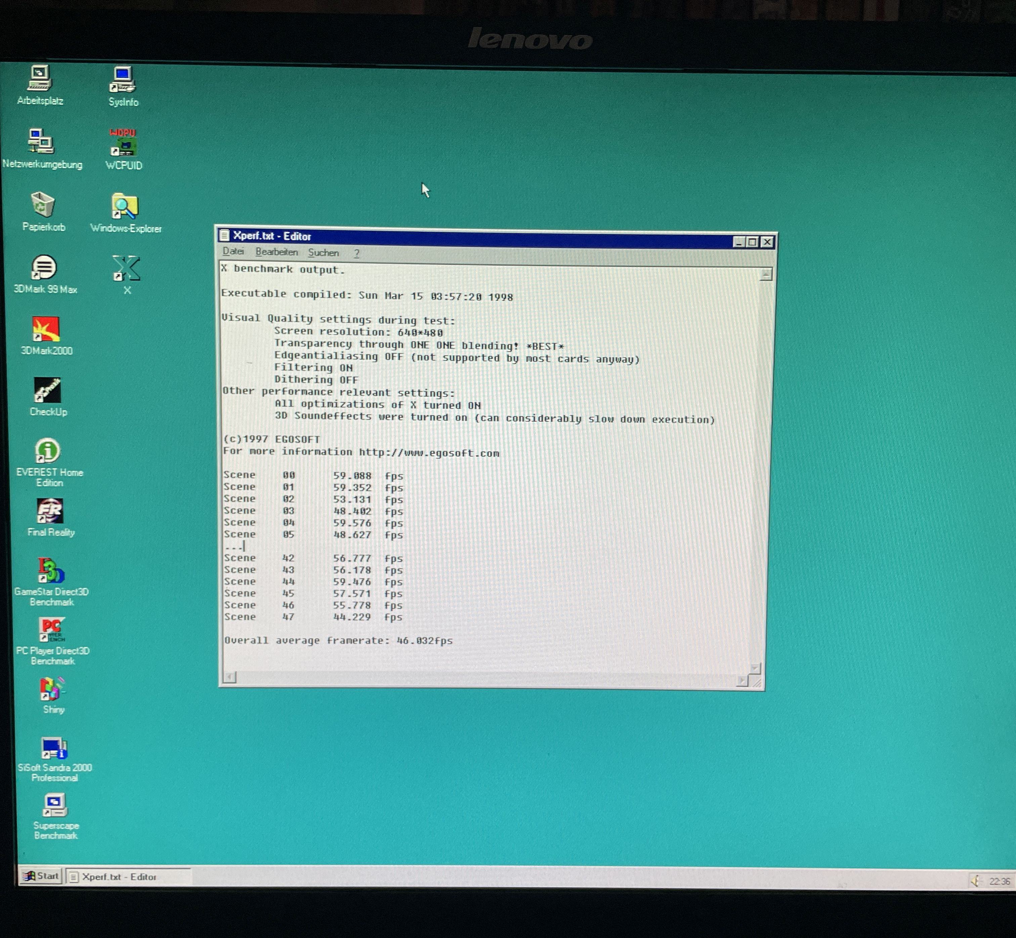1016x938 pixels.
Task: Click 'Screen resolution: 640*480' text
Action: tap(358, 332)
